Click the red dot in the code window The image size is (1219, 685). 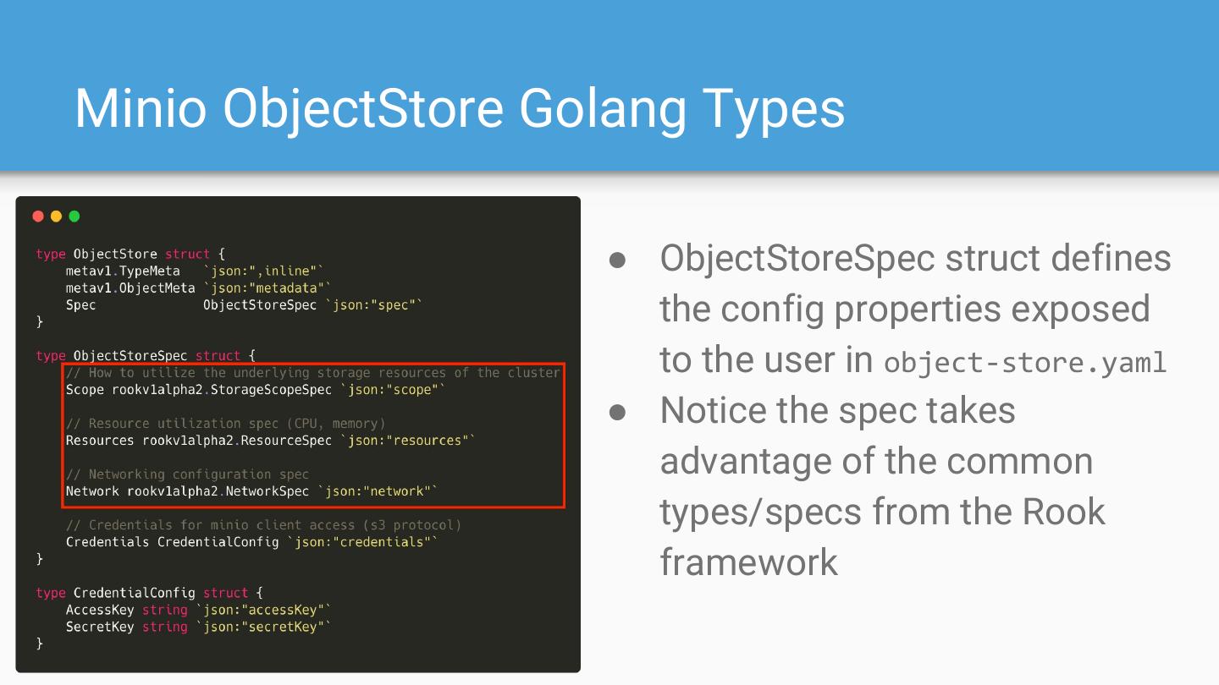pyautogui.click(x=38, y=216)
